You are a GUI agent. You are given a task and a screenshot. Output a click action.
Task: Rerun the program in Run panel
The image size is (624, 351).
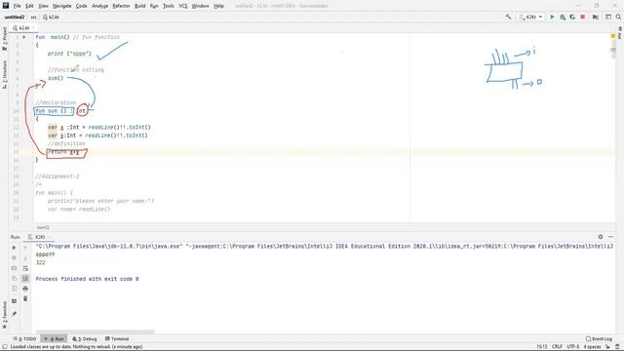(x=14, y=248)
